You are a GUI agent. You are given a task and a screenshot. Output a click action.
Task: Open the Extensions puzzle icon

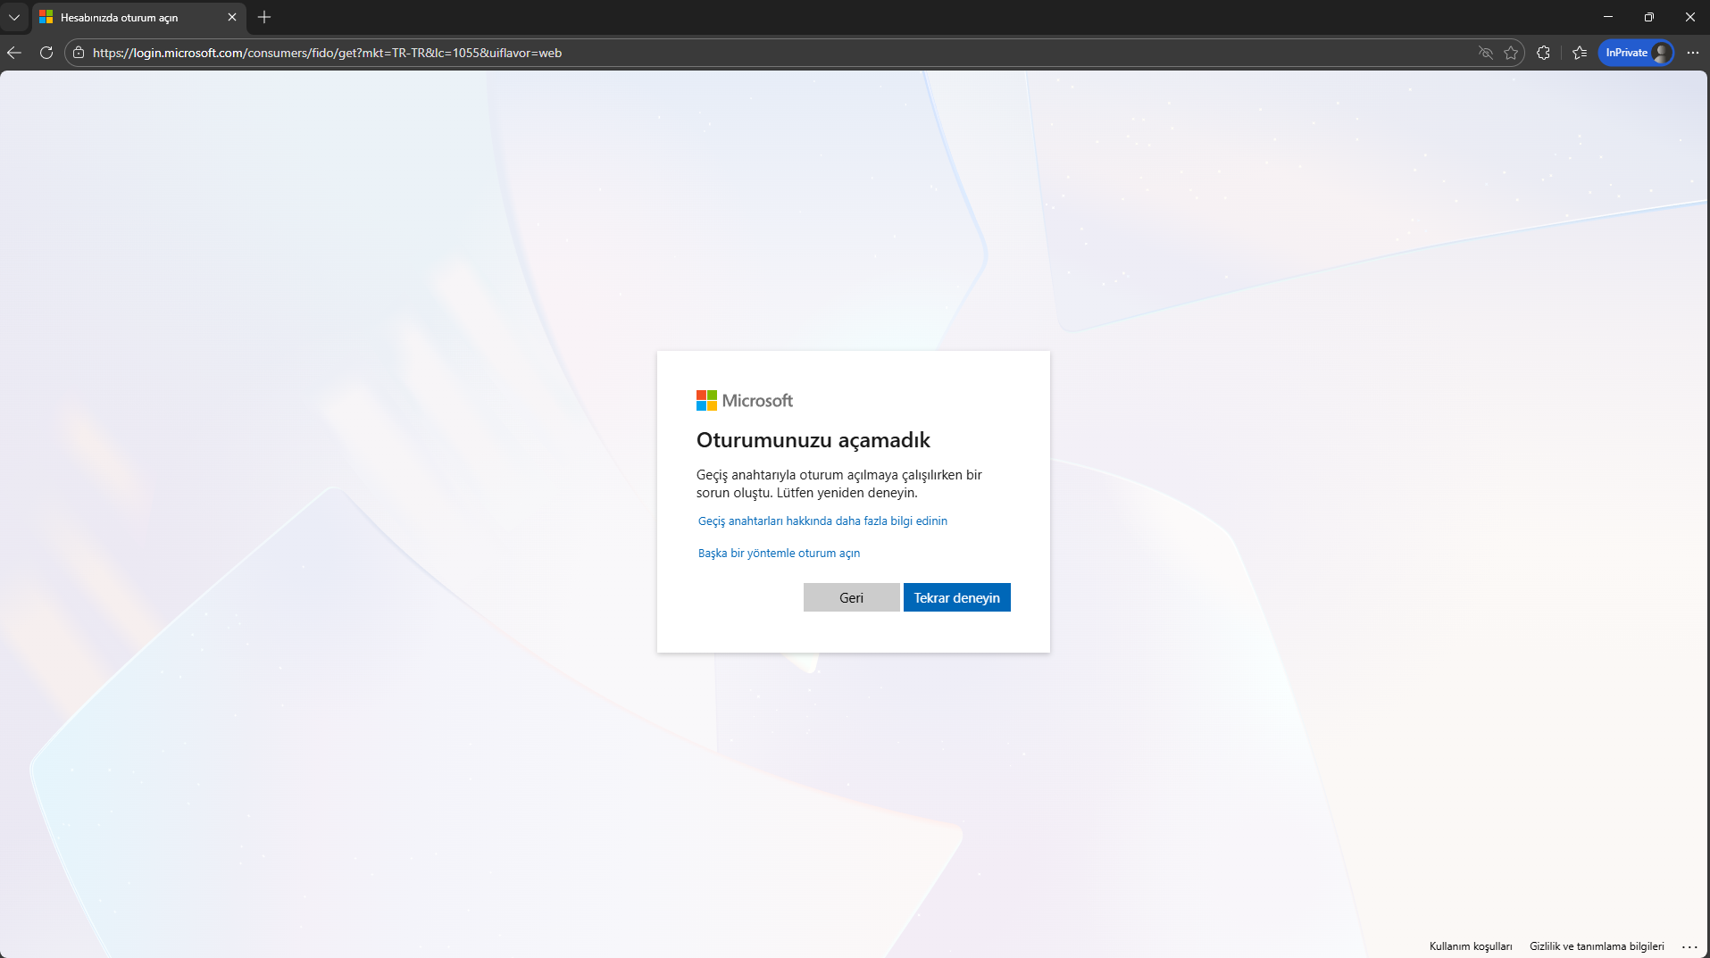coord(1543,53)
